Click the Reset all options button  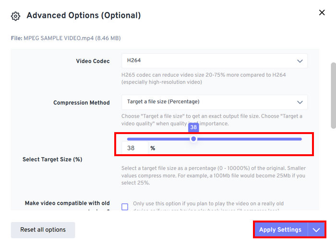[43, 230]
